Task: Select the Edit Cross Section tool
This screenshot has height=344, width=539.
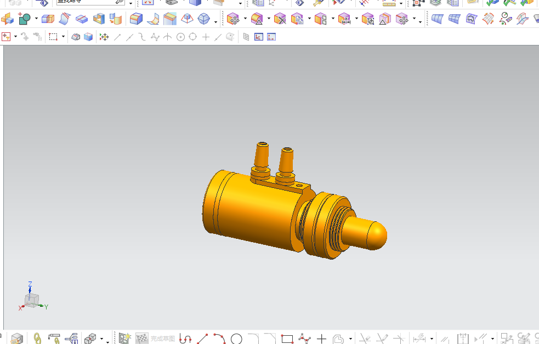Action: [x=385, y=19]
